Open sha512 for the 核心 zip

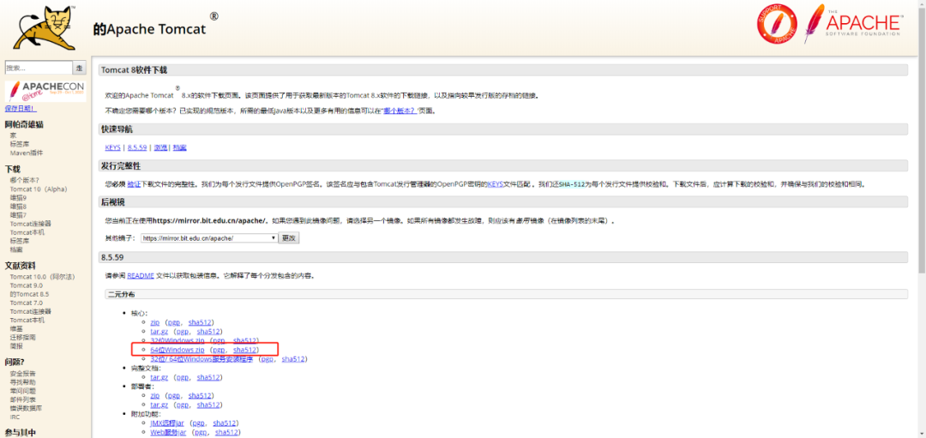(200, 322)
